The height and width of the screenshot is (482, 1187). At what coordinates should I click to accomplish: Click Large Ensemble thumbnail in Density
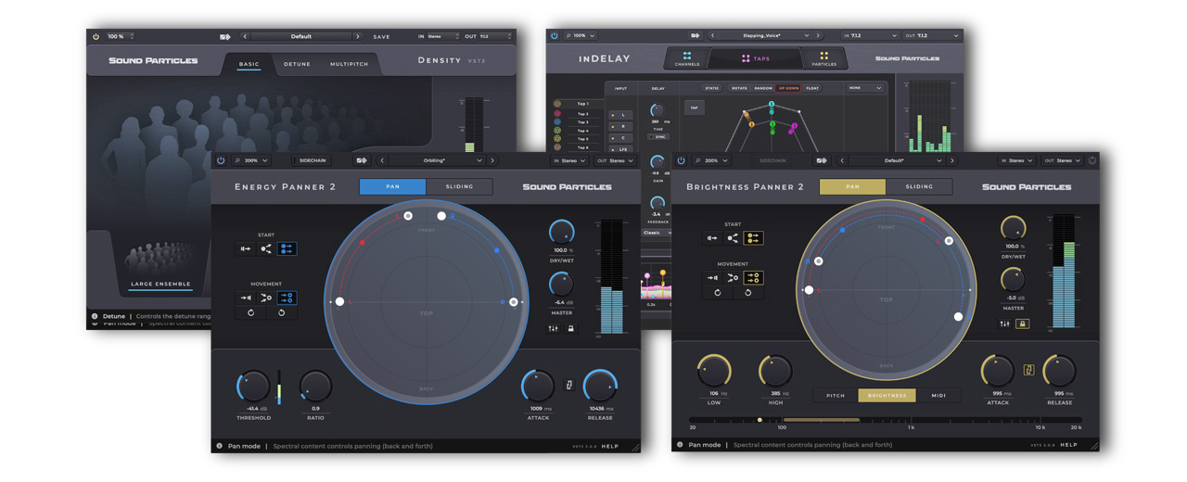(160, 264)
